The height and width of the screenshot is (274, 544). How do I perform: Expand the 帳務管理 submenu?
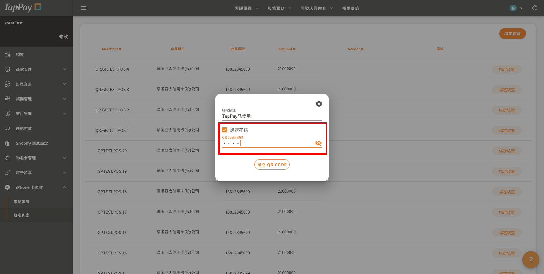click(65, 99)
